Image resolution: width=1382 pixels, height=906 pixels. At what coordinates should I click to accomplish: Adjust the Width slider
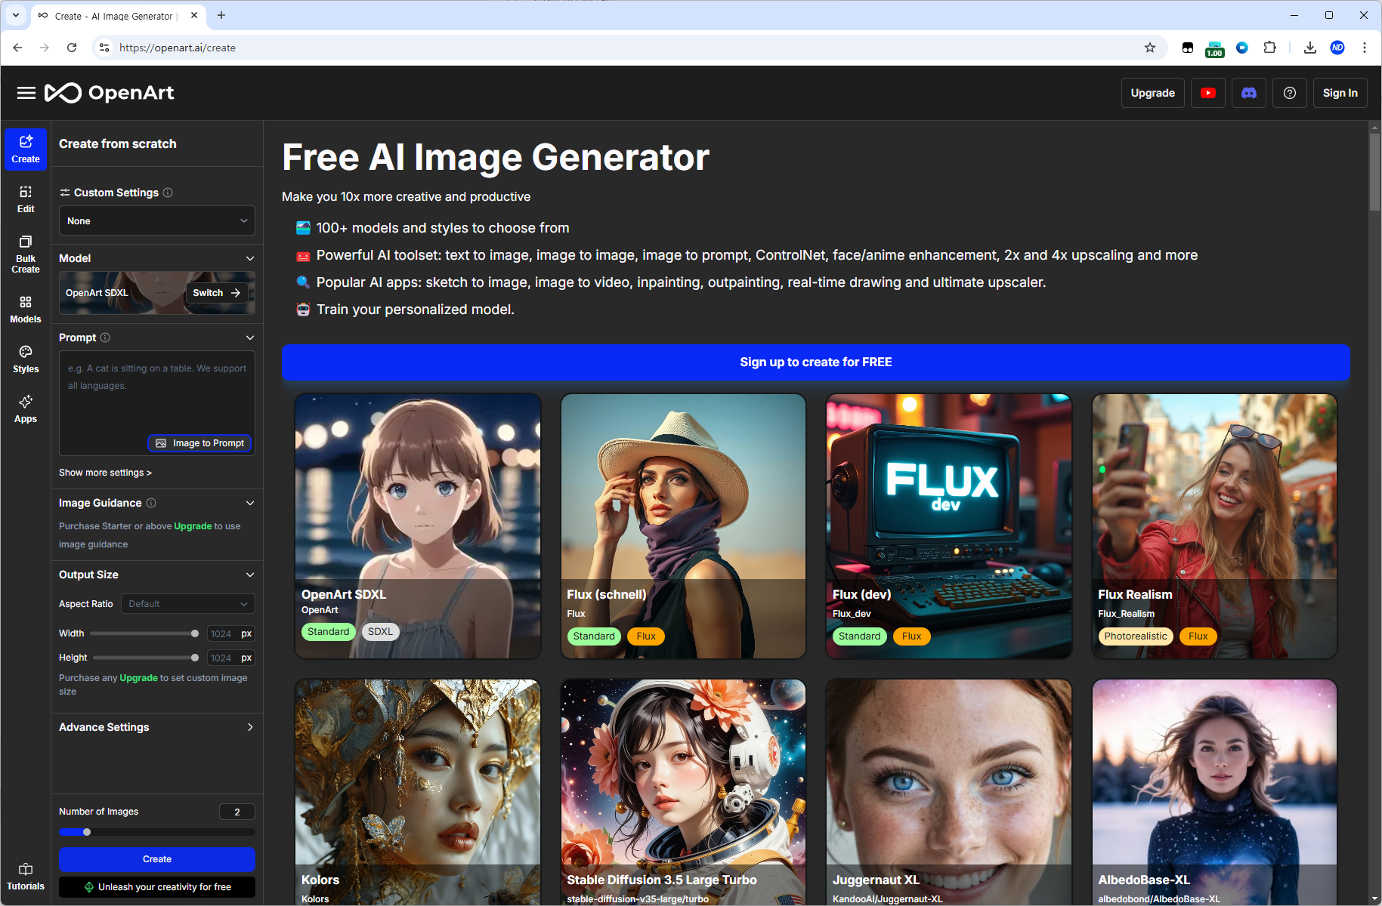144,633
